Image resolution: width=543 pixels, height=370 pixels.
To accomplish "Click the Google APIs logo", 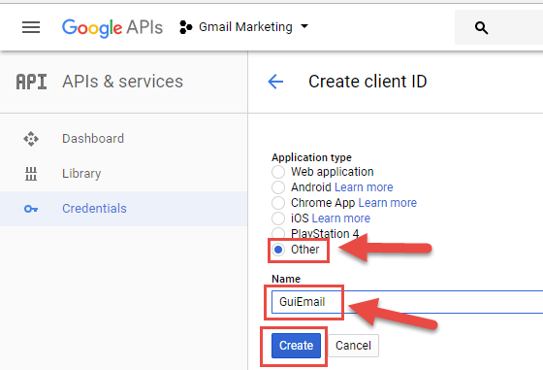I will point(112,28).
